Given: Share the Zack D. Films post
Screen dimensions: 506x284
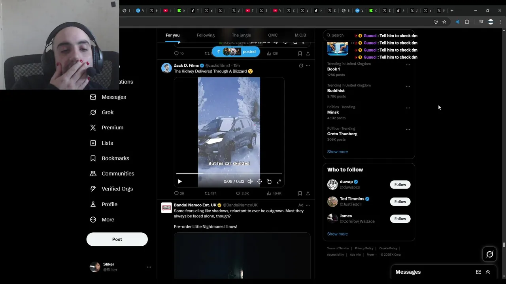Looking at the screenshot, I should [x=308, y=193].
